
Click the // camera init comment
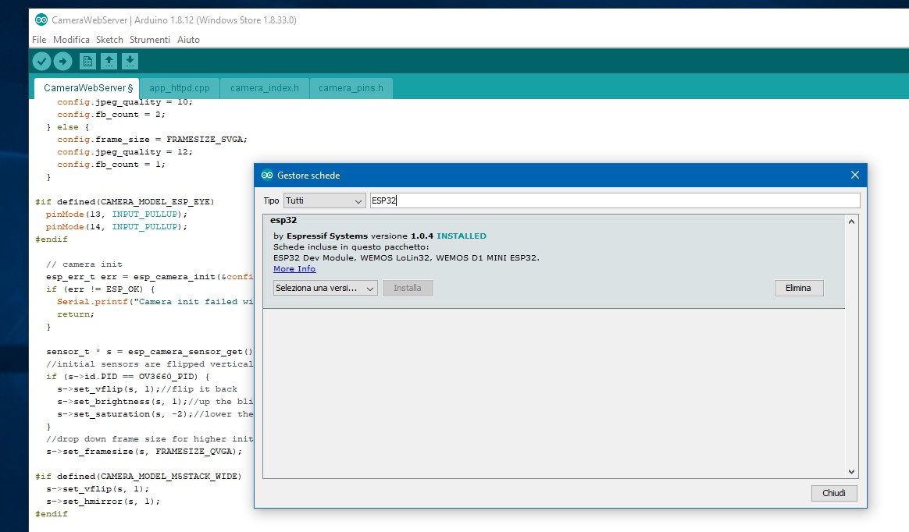84,264
